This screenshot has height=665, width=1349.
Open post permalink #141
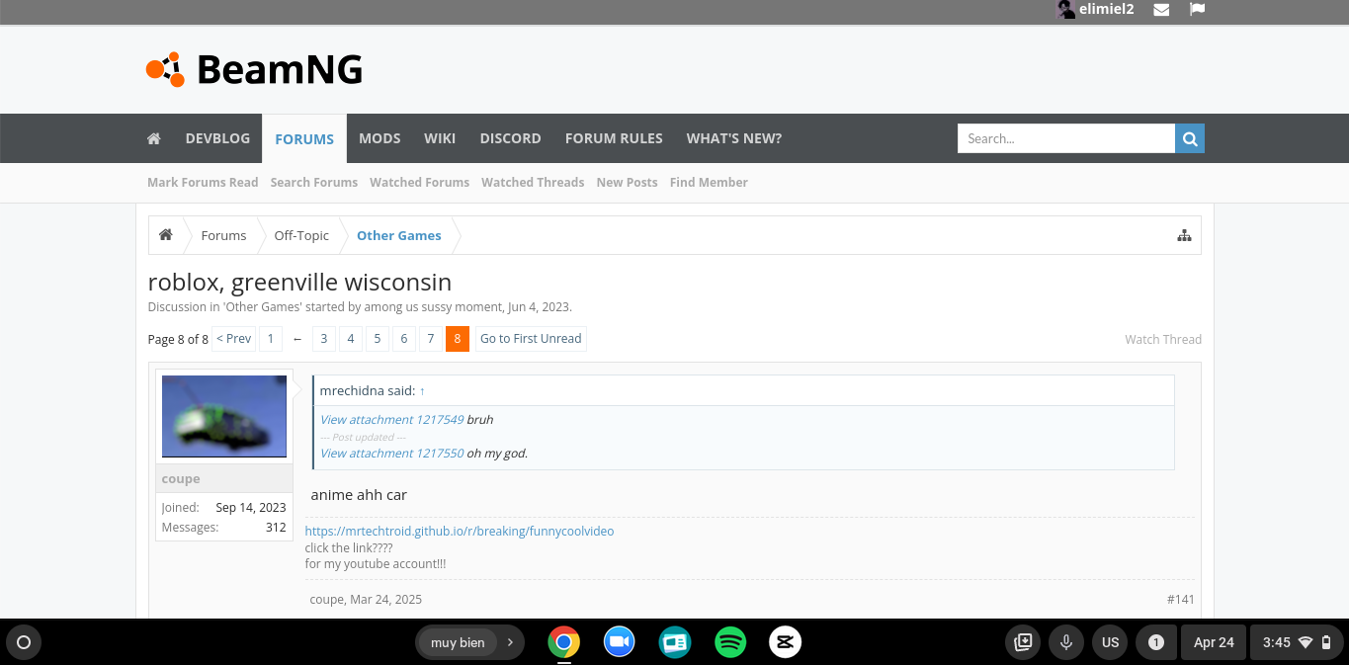[1181, 599]
